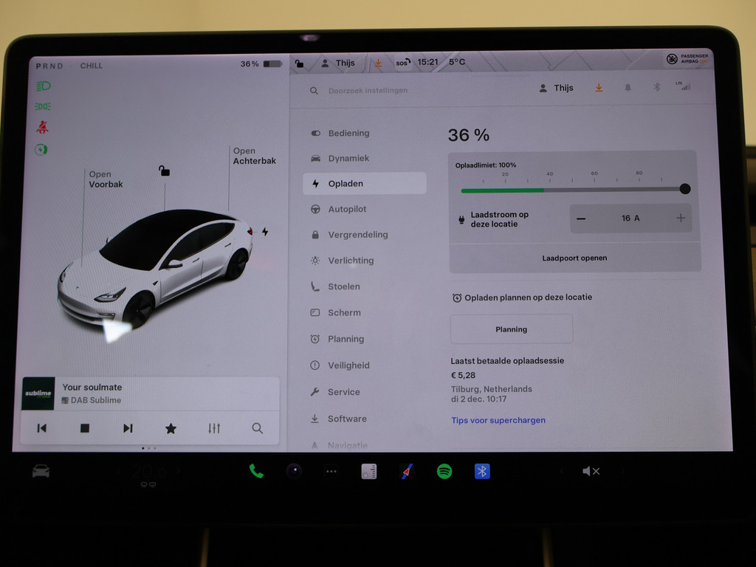Viewport: 756px width, 567px height.
Task: Open the Phone app in the dock
Action: (x=256, y=471)
